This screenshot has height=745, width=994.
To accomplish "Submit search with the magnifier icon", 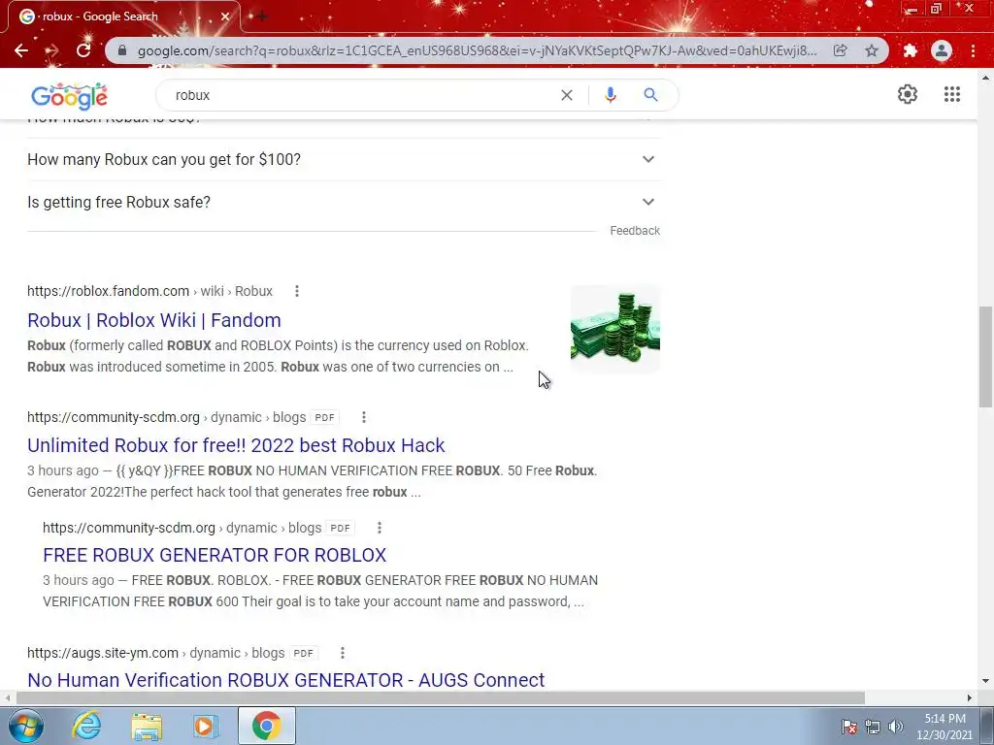I will point(650,95).
